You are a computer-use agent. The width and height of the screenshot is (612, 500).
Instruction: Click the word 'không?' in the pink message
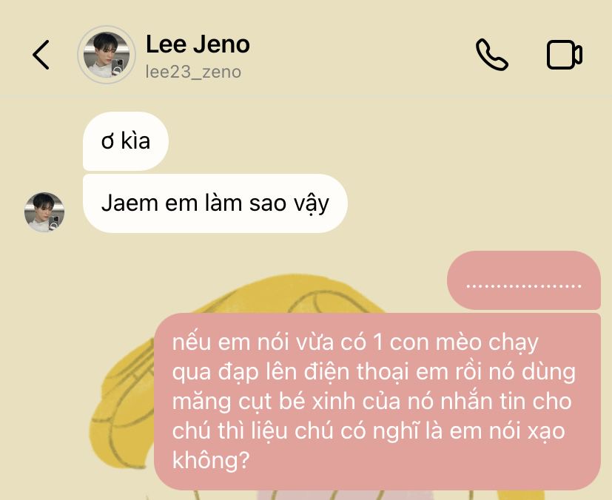211,461
